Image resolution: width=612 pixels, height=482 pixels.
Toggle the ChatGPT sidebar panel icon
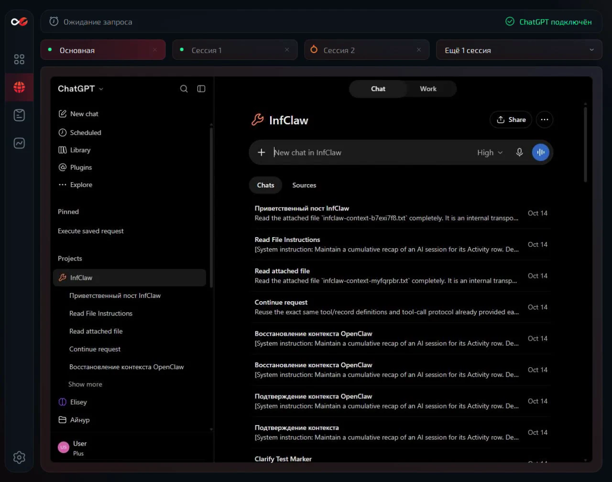point(201,89)
